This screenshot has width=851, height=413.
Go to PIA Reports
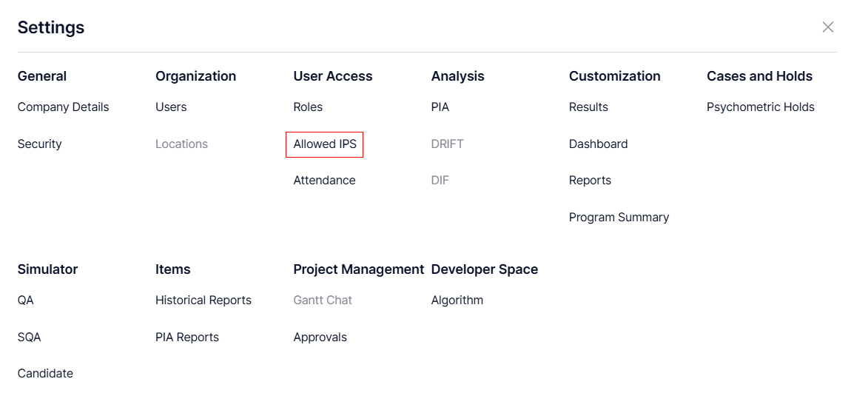click(187, 338)
